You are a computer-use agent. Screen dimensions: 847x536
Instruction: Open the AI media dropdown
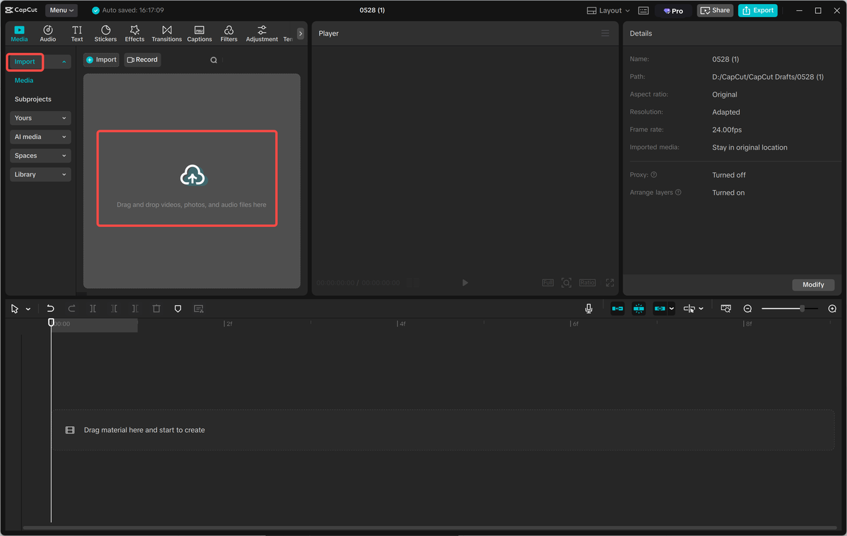[40, 136]
